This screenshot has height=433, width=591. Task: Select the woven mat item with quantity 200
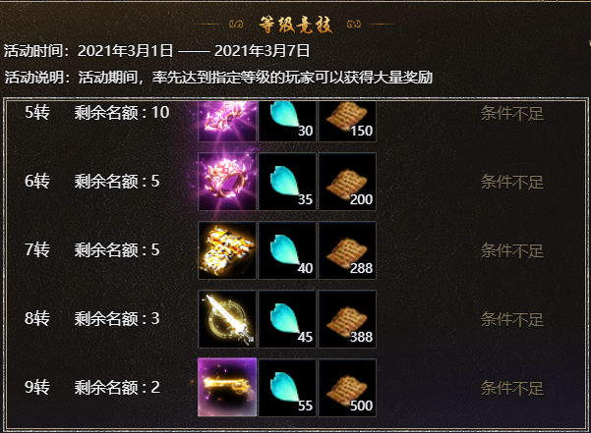pyautogui.click(x=347, y=182)
